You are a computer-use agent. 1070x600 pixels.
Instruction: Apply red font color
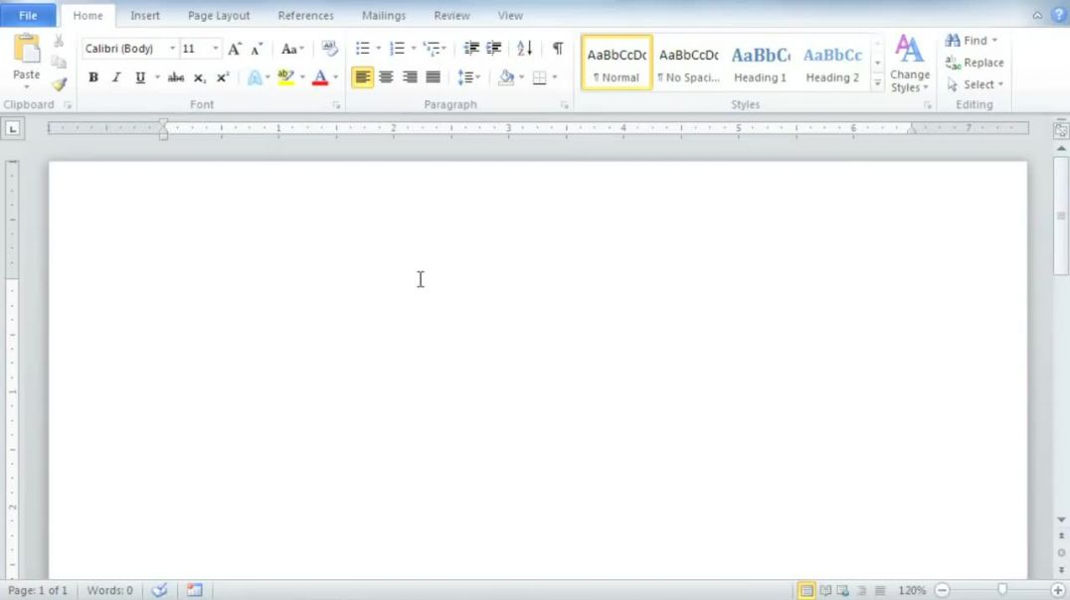click(319, 77)
